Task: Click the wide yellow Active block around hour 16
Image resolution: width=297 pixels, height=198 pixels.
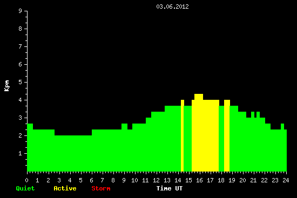Action: click(x=205, y=133)
